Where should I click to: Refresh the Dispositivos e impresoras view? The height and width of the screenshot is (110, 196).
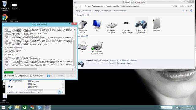[x=176, y=6]
